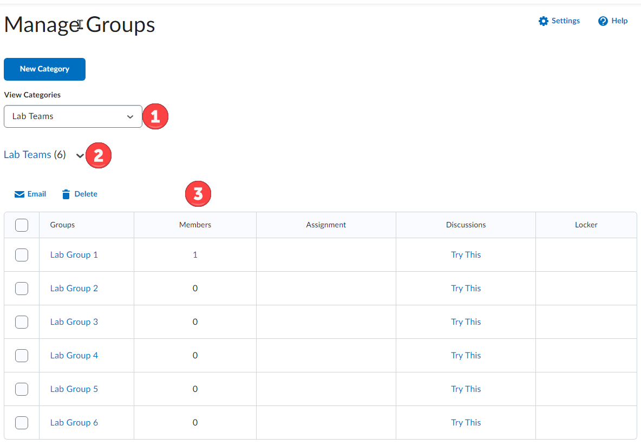Click Try This for Lab Group 1
This screenshot has height=445, width=641.
466,255
